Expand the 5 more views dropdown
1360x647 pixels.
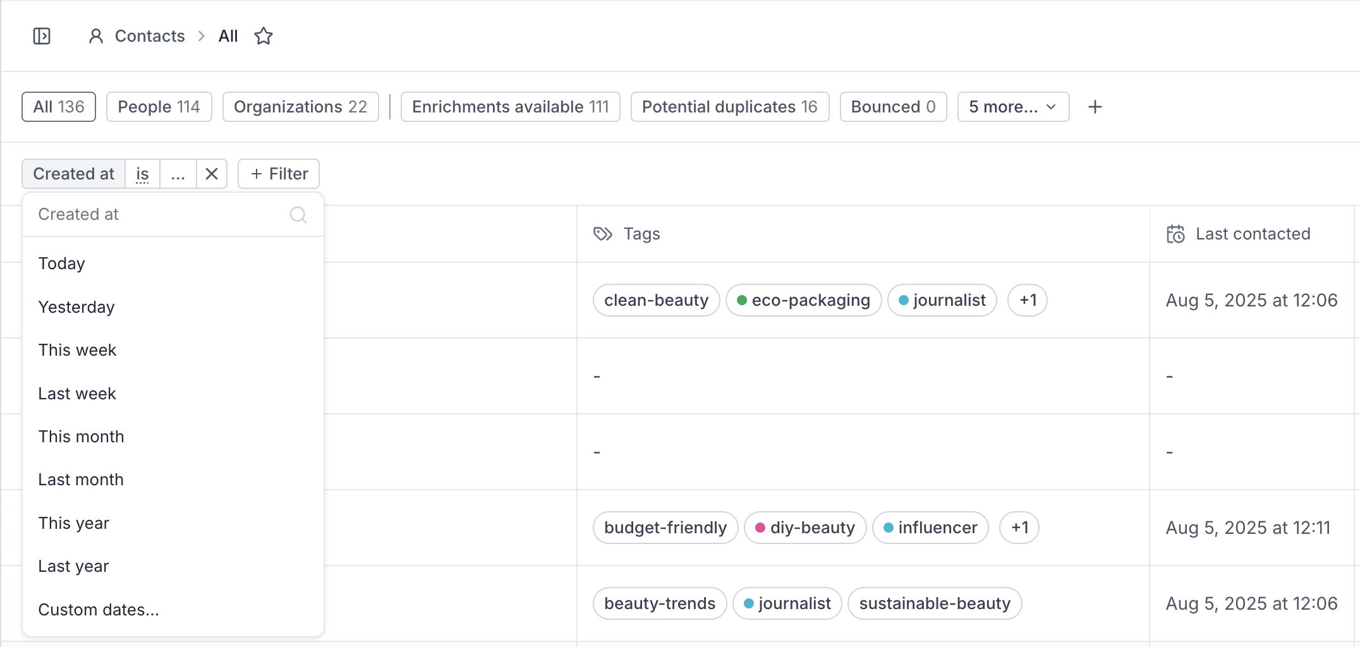tap(1013, 107)
